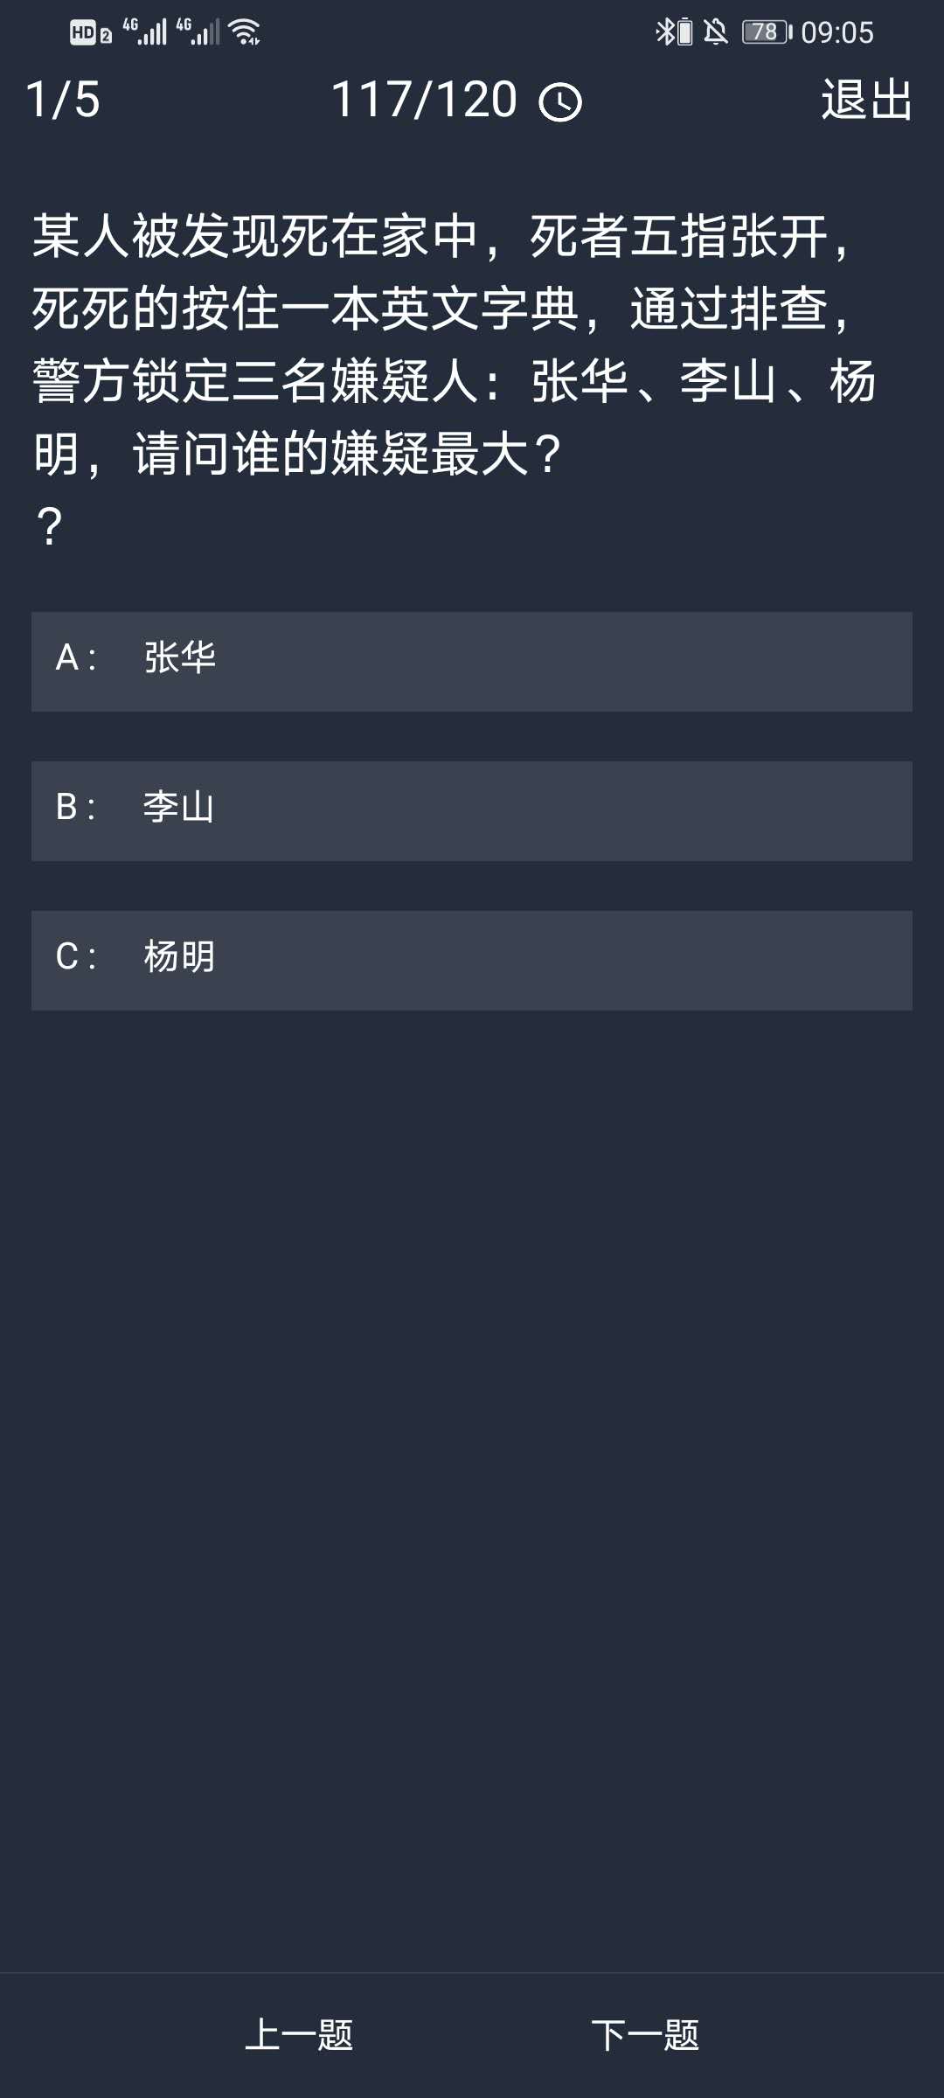Tap the Wi-Fi status icon
Screen dimensions: 944x2098
coord(245,32)
